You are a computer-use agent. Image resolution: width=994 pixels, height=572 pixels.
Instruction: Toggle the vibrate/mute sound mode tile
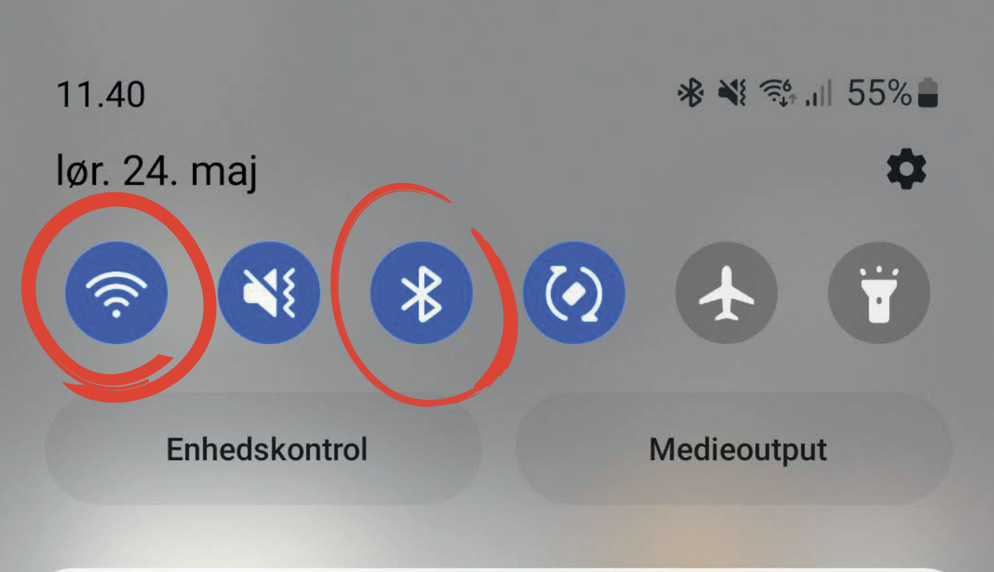coord(269,292)
